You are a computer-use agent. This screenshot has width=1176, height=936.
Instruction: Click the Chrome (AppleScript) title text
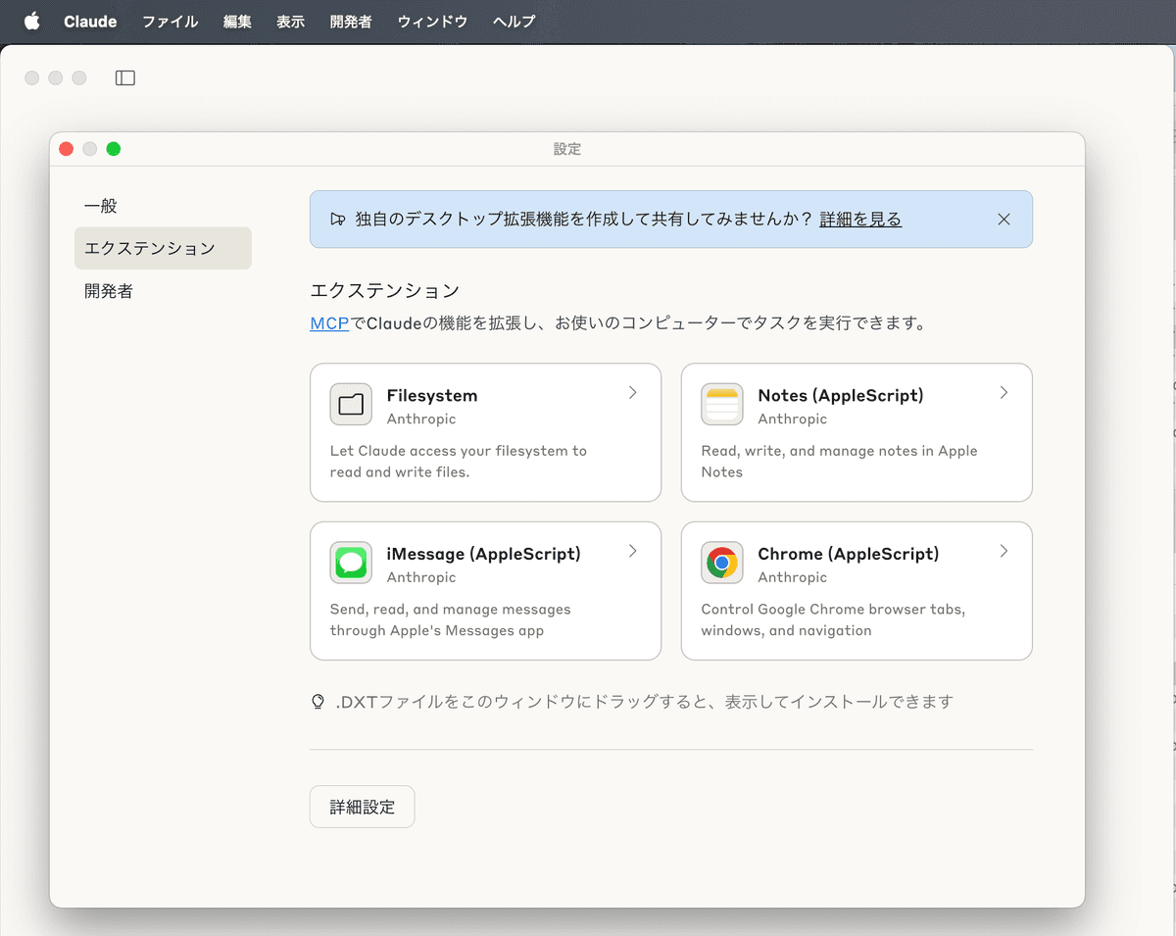[849, 554]
